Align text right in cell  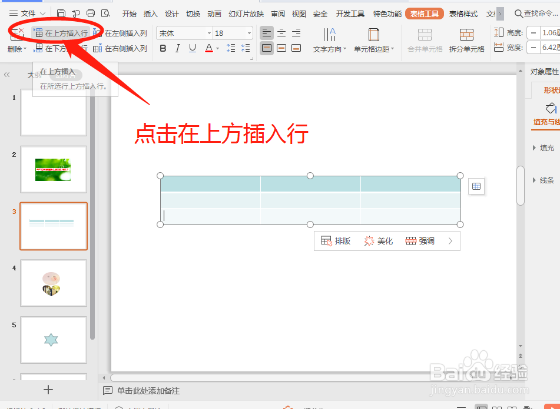click(296, 33)
